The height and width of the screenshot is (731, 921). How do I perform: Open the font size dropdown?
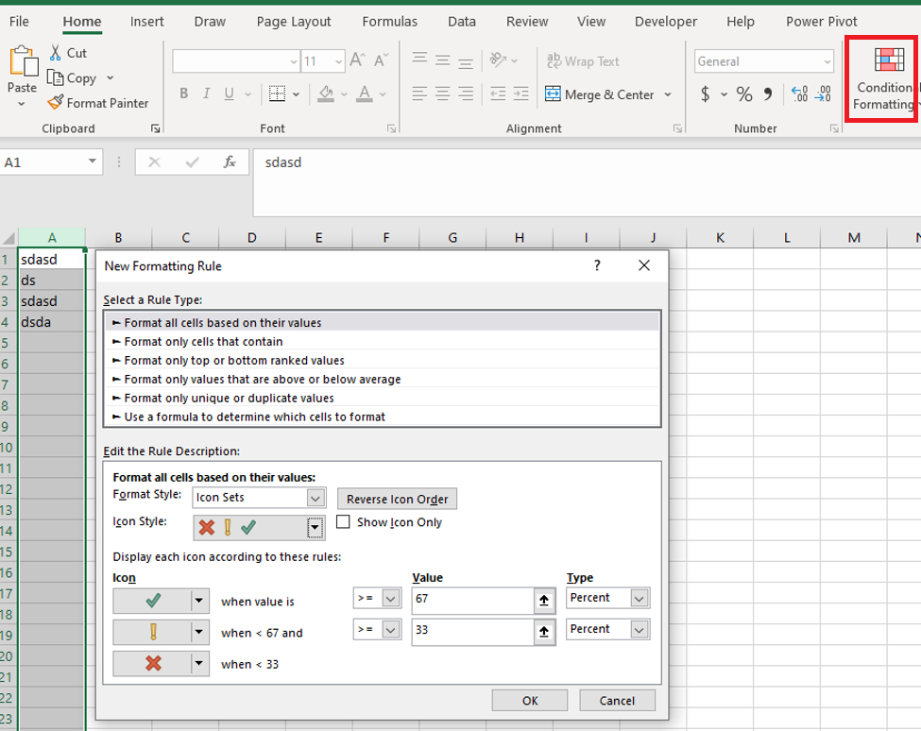click(338, 61)
